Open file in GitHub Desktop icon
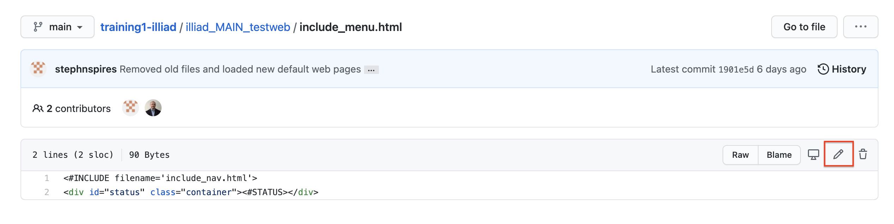894x224 pixels. (814, 154)
